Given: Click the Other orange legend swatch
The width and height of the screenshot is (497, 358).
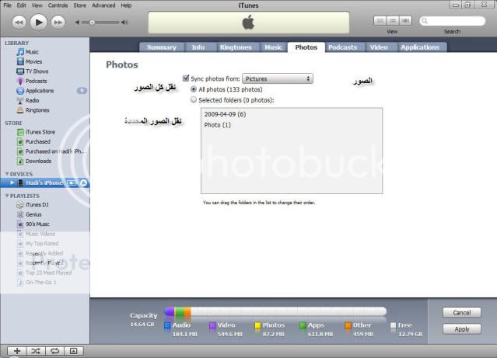Looking at the screenshot, I should (x=348, y=325).
